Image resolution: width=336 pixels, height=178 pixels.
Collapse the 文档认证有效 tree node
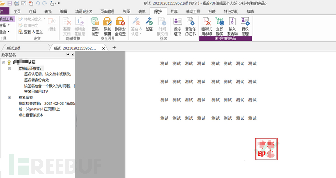click(x=9, y=69)
